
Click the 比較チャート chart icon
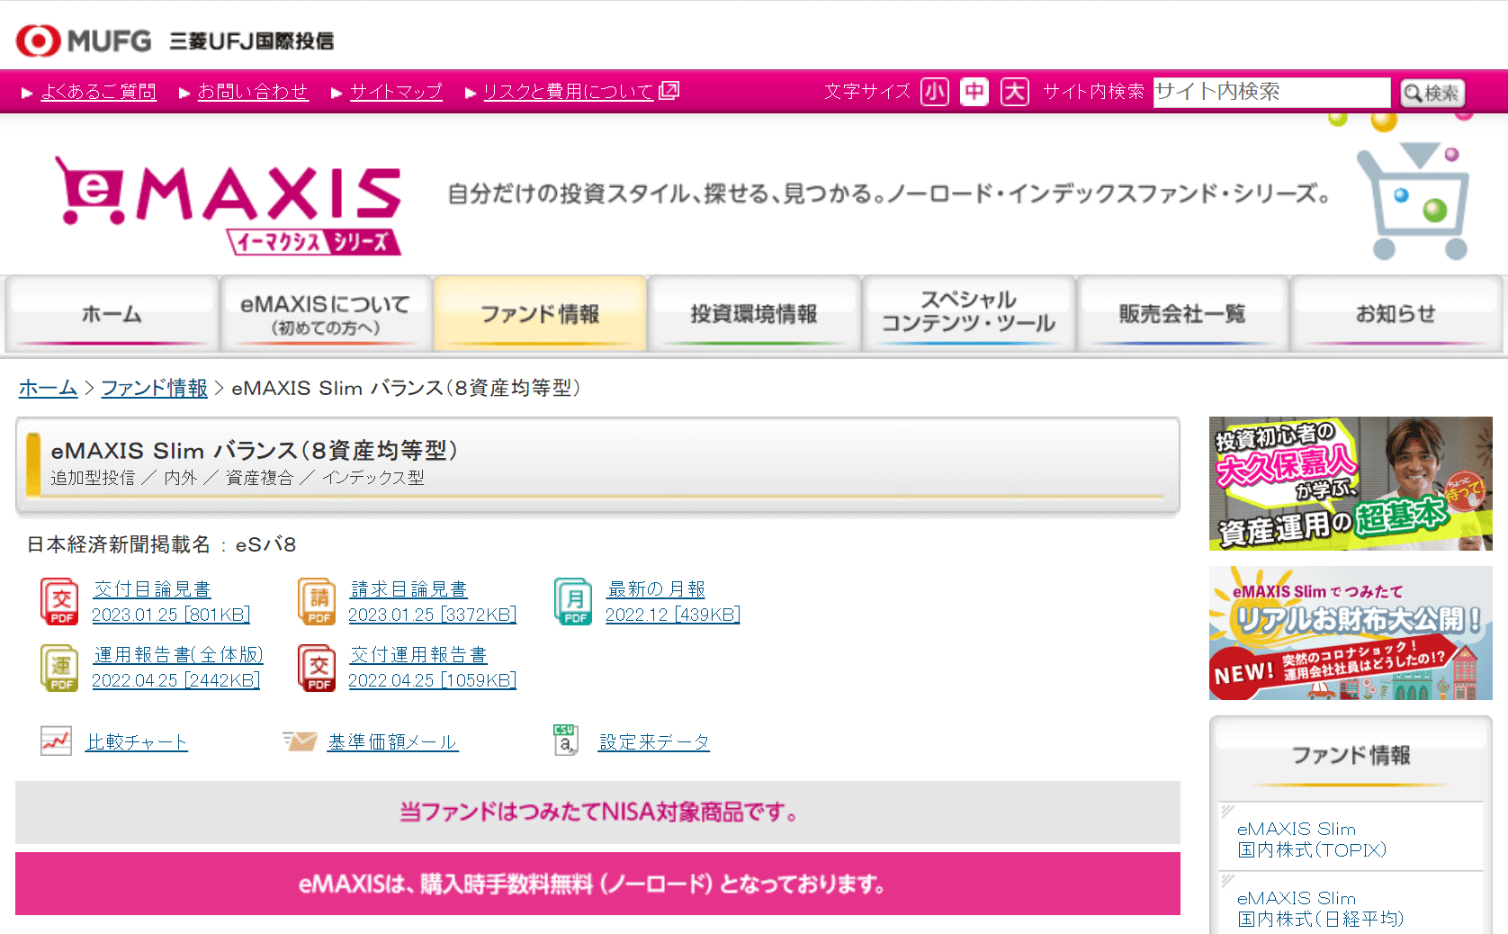pos(56,741)
